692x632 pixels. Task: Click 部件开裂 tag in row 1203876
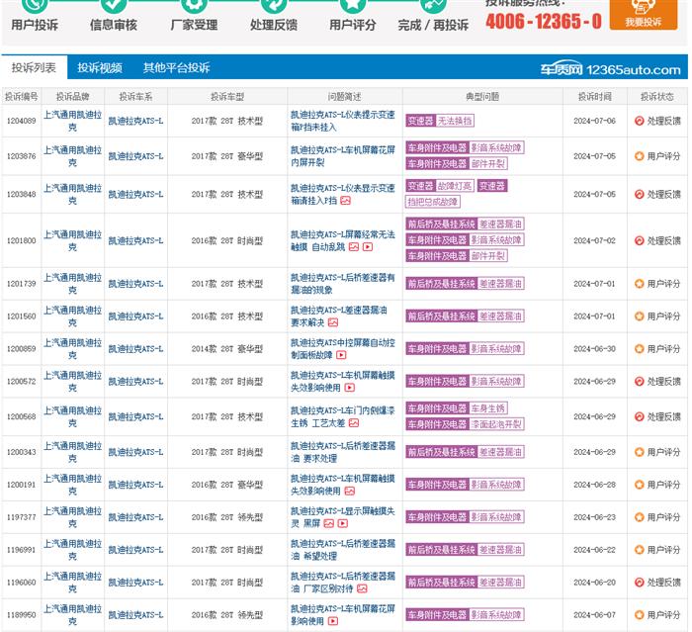point(488,164)
